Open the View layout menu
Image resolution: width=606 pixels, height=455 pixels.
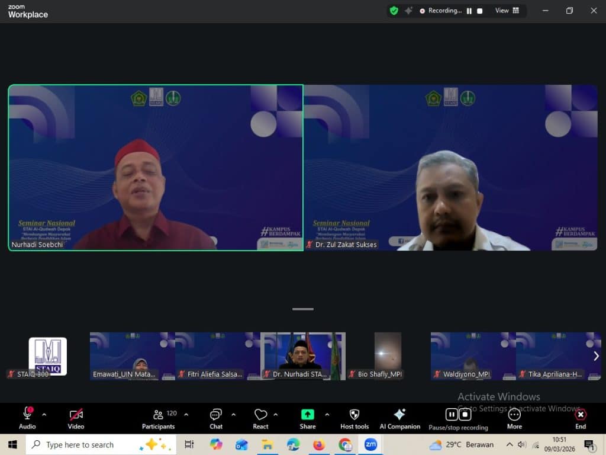point(507,11)
